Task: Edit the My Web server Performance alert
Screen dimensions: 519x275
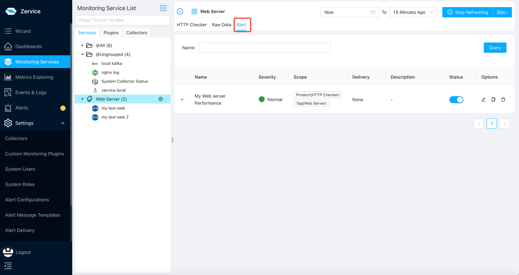Action: pos(483,100)
